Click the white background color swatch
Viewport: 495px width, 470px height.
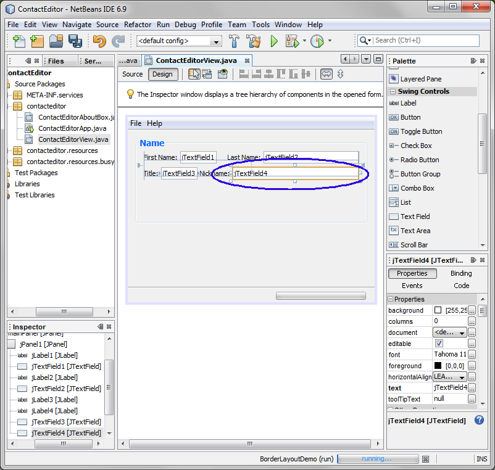[438, 310]
